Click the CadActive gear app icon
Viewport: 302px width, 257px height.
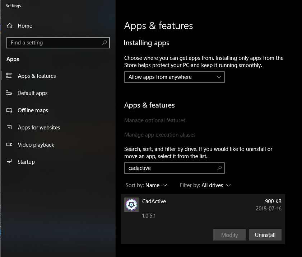131,205
